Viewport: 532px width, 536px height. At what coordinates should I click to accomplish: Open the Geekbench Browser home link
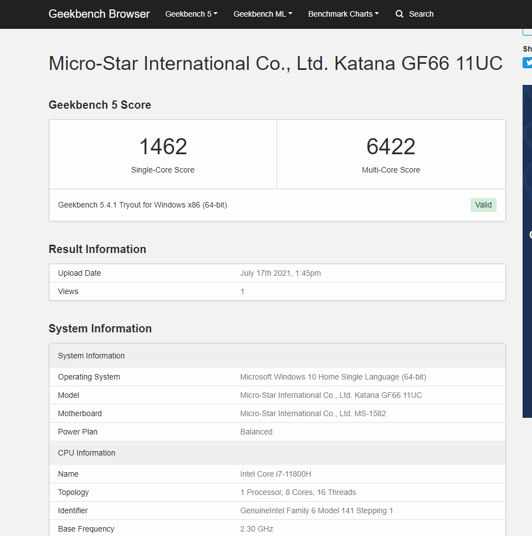pyautogui.click(x=99, y=14)
